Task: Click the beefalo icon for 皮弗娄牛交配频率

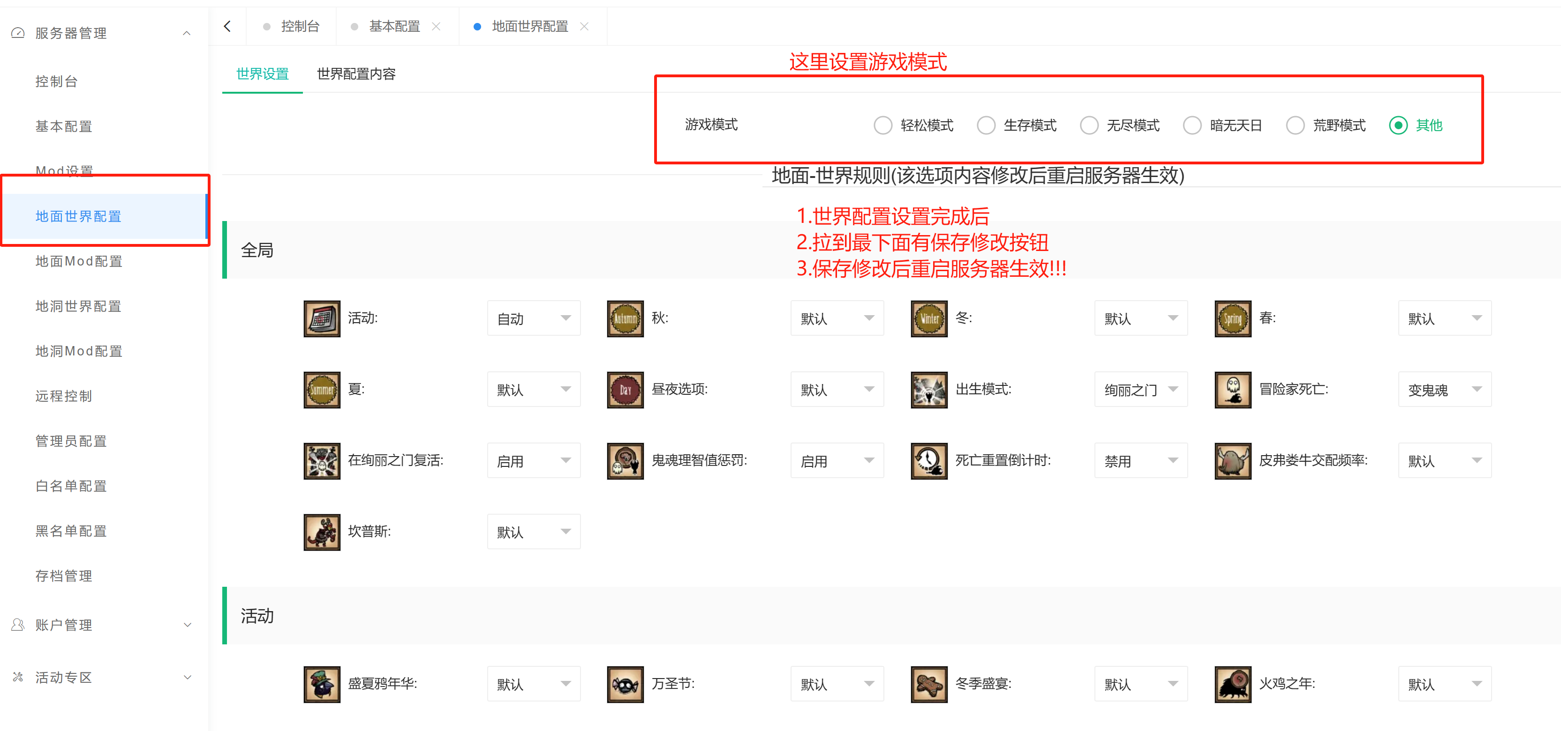Action: (x=1233, y=461)
